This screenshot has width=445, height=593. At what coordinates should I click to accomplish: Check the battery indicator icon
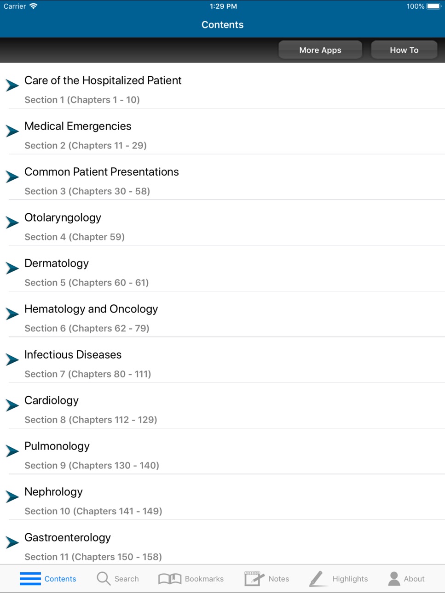[434, 6]
